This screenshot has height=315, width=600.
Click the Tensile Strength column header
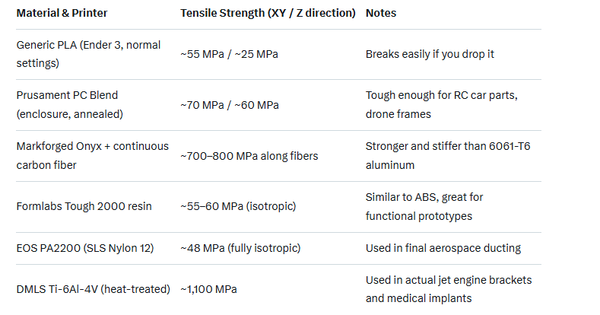tap(268, 14)
